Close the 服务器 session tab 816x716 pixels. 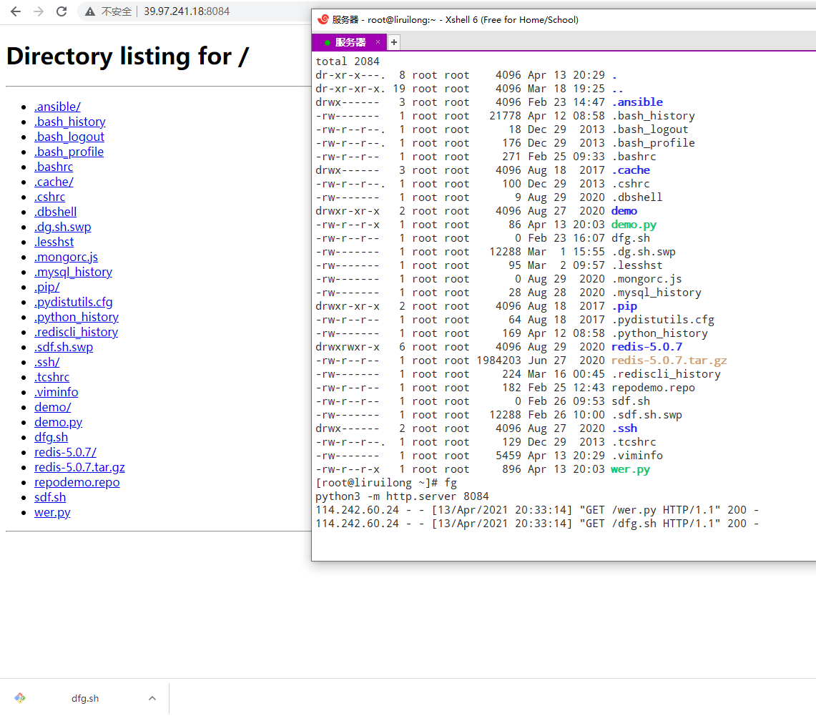[x=378, y=42]
